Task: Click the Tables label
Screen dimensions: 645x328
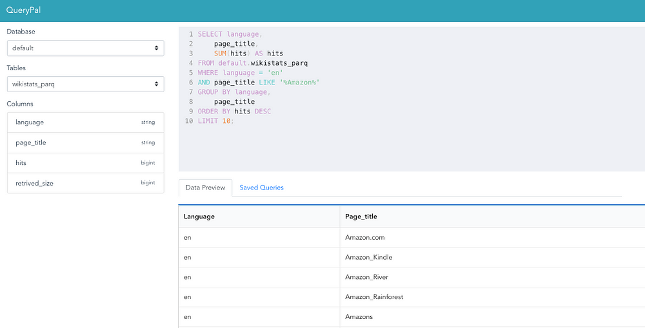Action: pos(16,68)
